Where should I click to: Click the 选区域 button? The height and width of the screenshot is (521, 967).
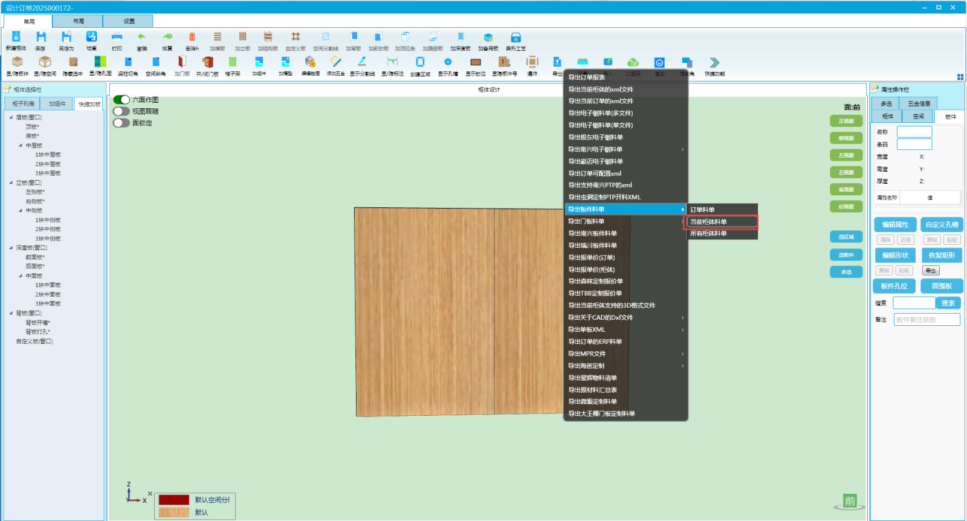(846, 237)
